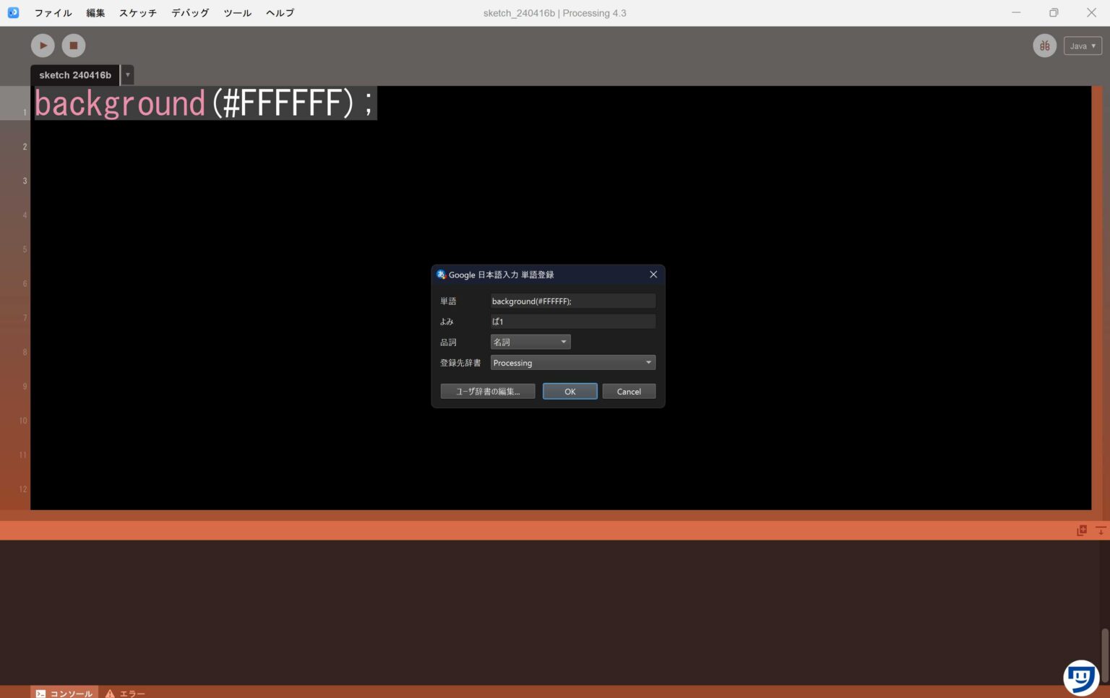Open the Java mode dropdown
Viewport: 1110px width, 698px height.
click(1082, 46)
